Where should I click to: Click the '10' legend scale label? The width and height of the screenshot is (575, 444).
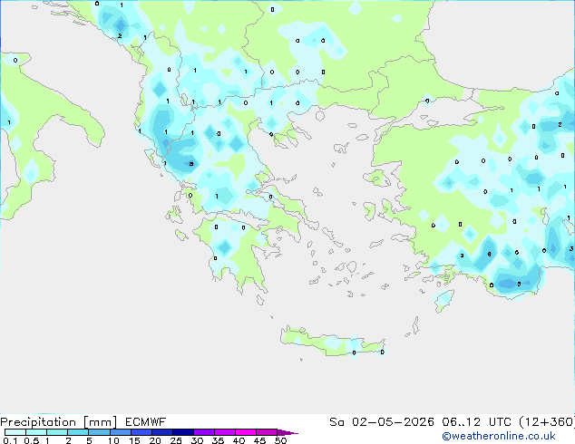click(x=113, y=440)
